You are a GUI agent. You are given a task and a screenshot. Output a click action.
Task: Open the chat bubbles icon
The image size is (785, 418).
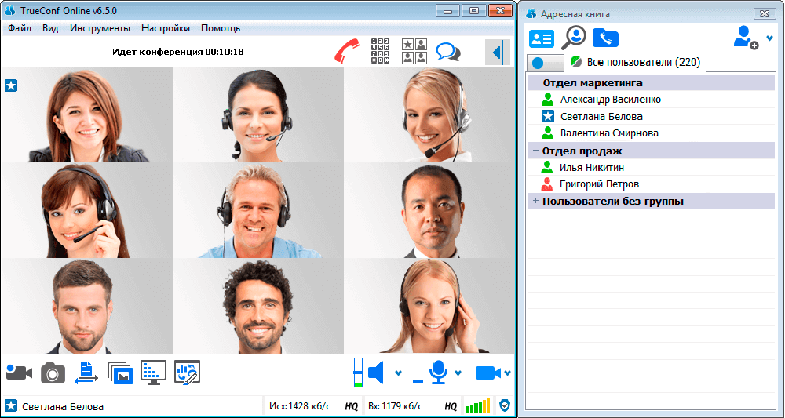click(x=448, y=52)
